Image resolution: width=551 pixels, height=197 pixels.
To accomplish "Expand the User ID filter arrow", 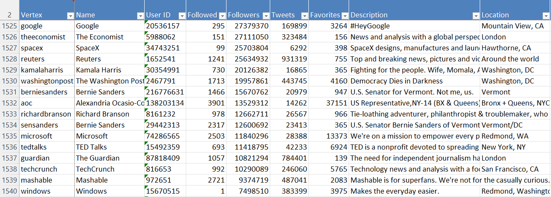I will 182,16.
